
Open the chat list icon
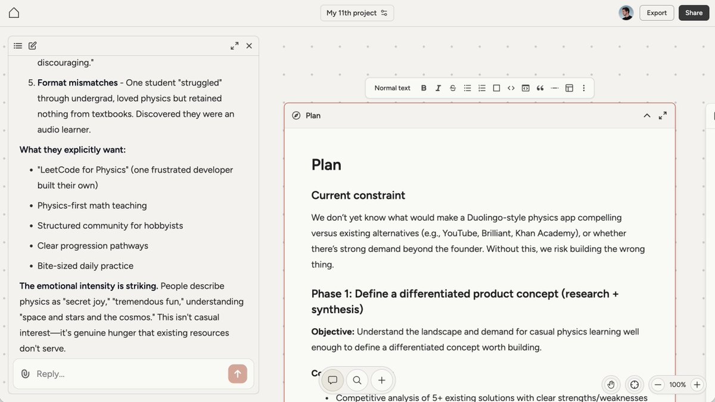click(x=18, y=46)
